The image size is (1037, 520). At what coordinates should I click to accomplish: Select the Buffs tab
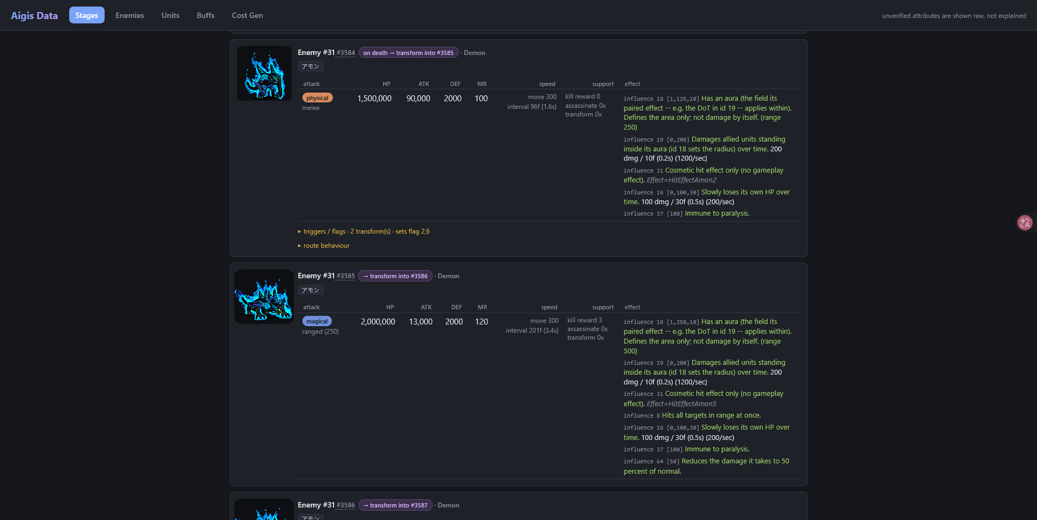(x=205, y=15)
